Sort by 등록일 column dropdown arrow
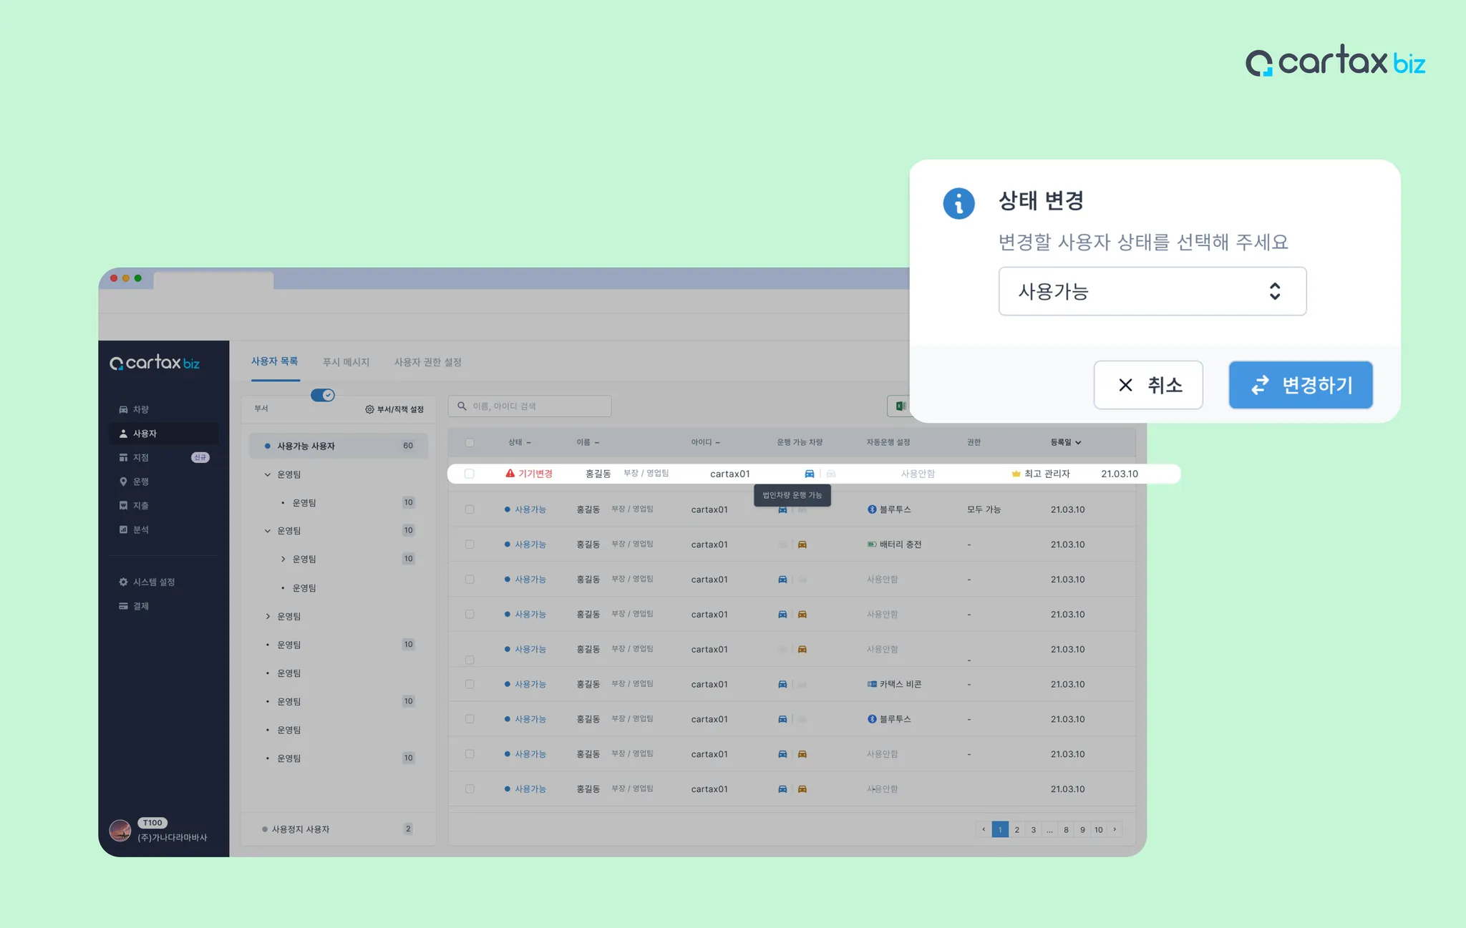The height and width of the screenshot is (928, 1466). (x=1078, y=442)
